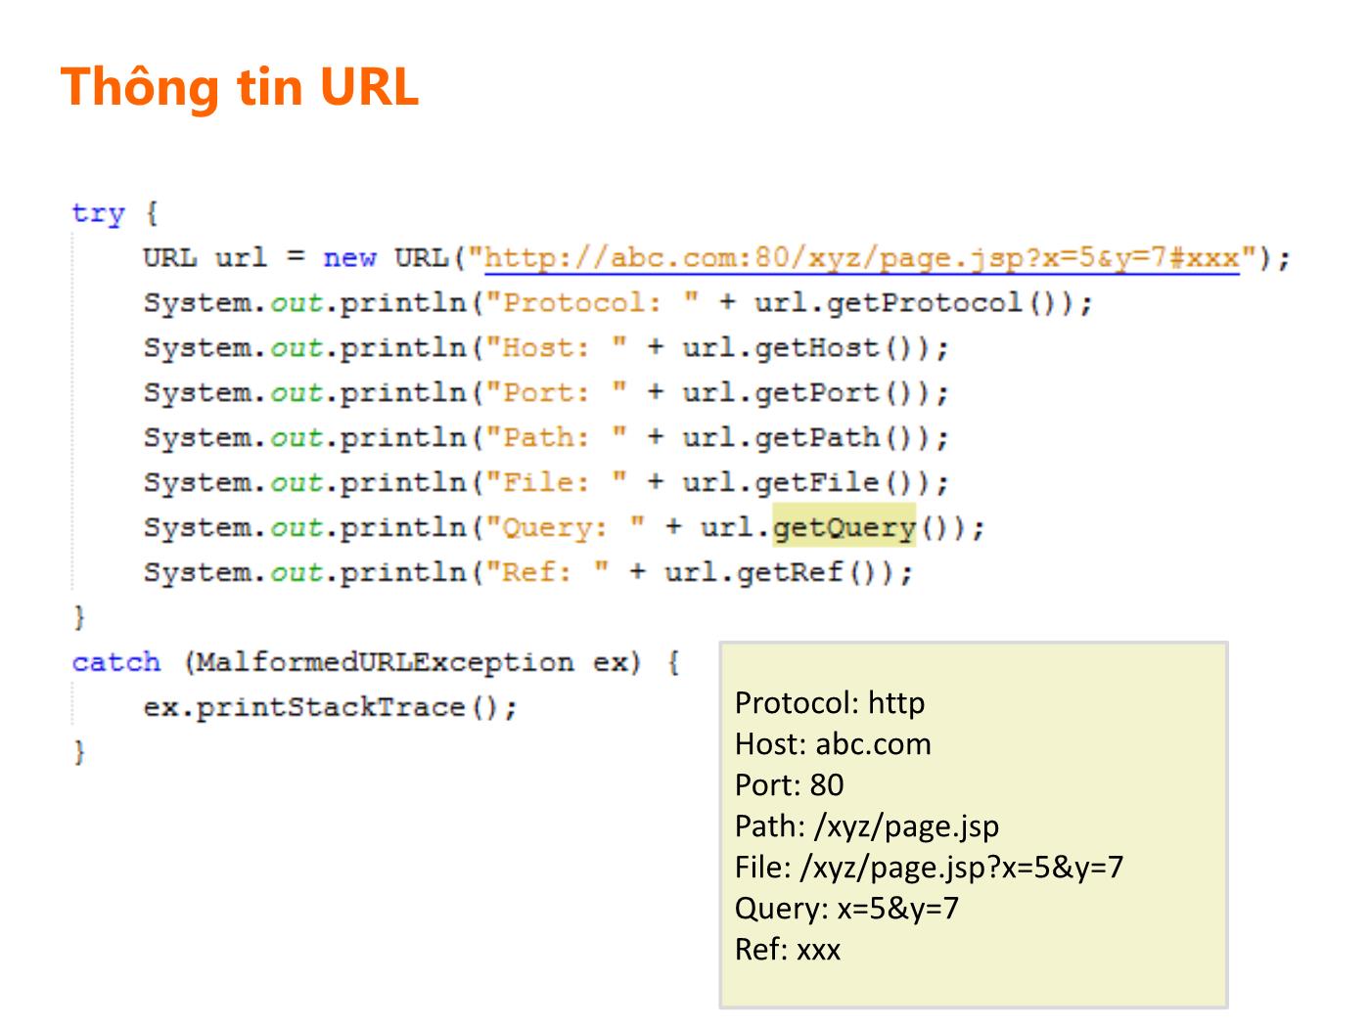This screenshot has width=1369, height=1026.
Task: Click the url.getHost() code line
Action: click(546, 348)
